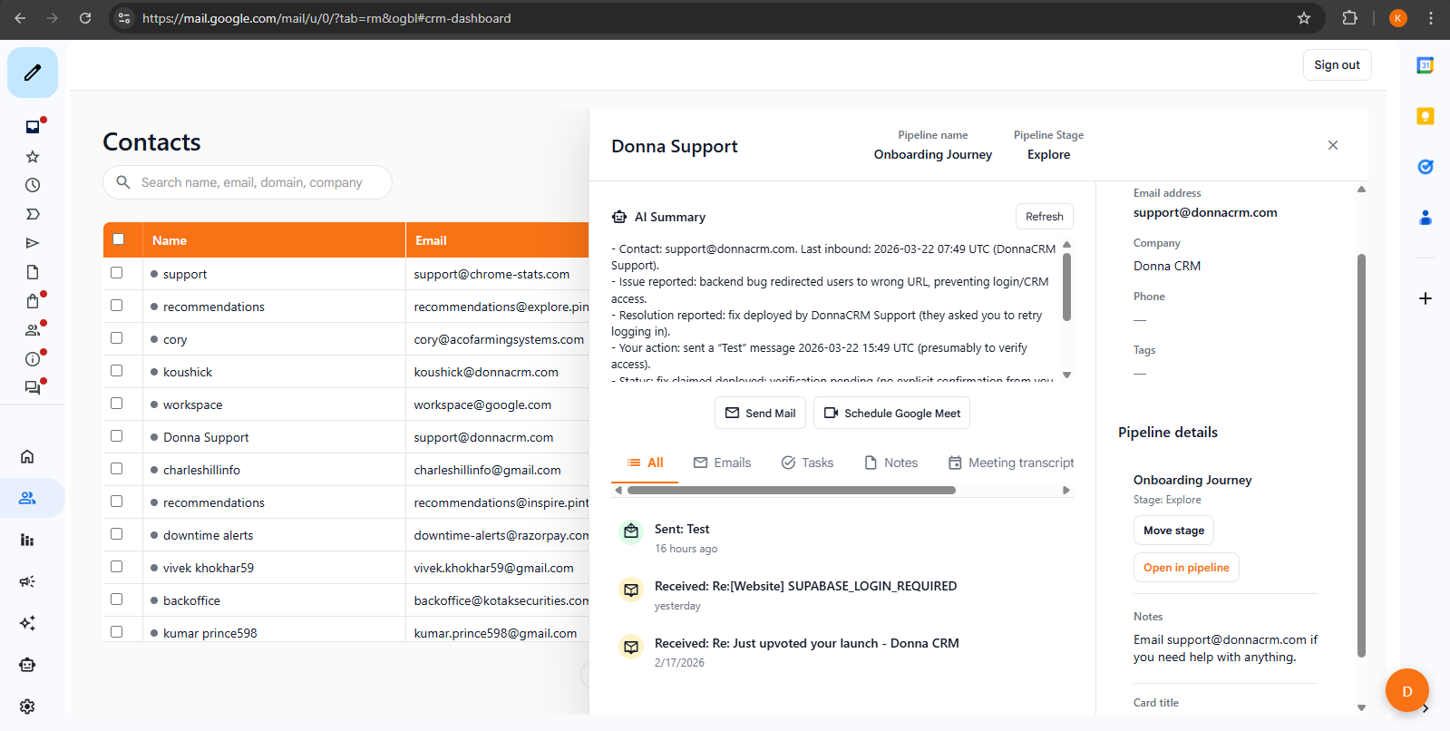
Task: Click the tab strip right scroll arrow
Action: pos(1066,491)
